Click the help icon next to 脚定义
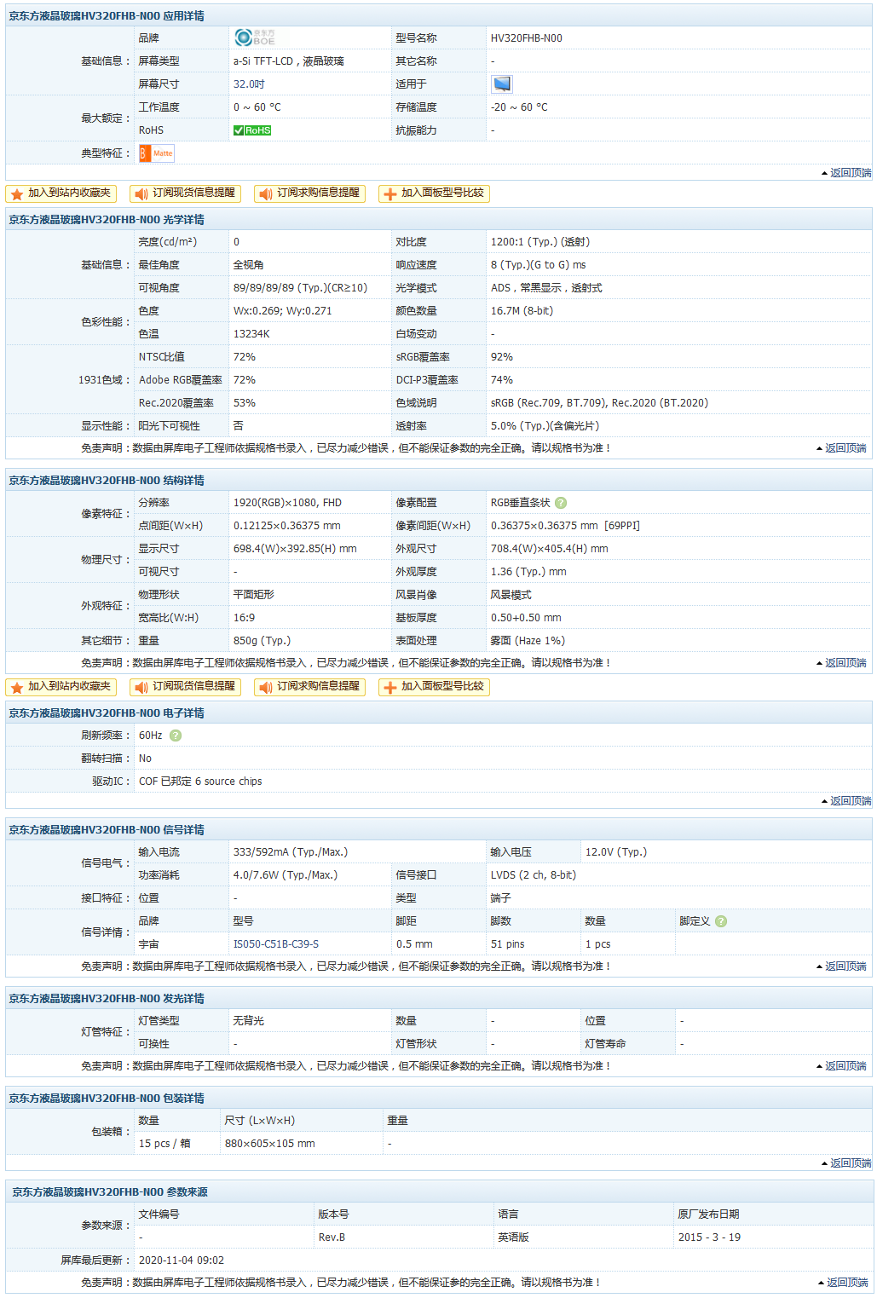Screen dimensions: 877x1298 pos(721,920)
